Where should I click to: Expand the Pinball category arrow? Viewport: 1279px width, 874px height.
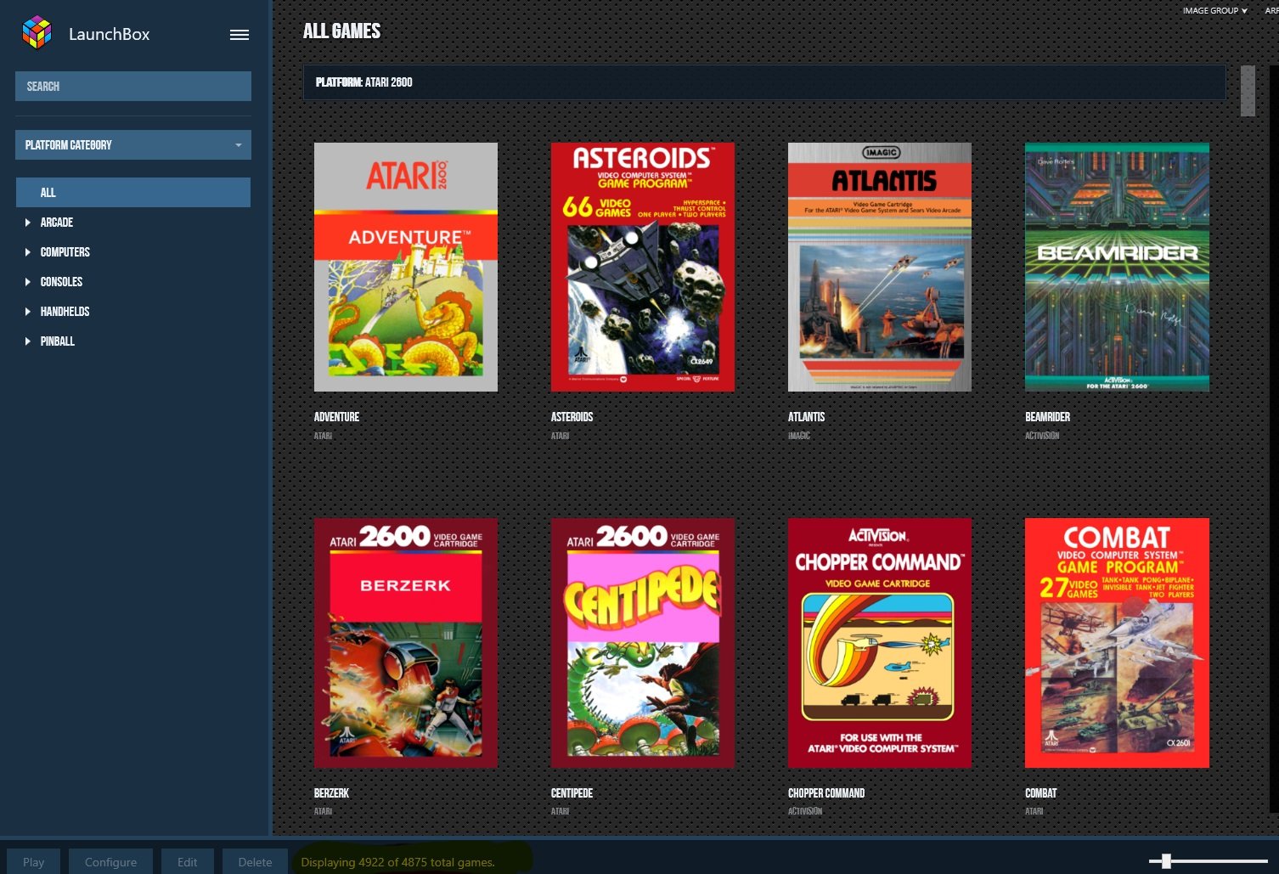pyautogui.click(x=28, y=341)
